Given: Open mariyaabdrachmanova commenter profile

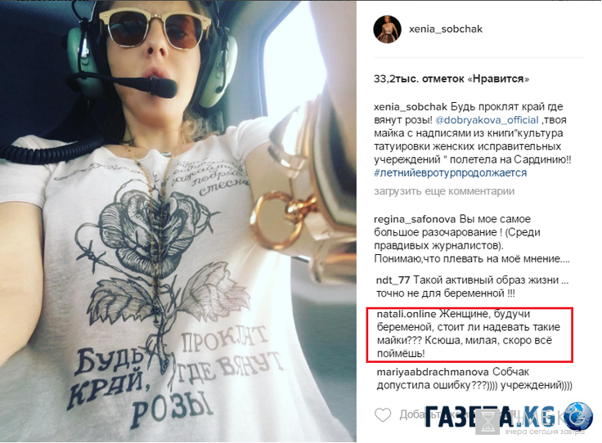Looking at the screenshot, I should (x=433, y=372).
